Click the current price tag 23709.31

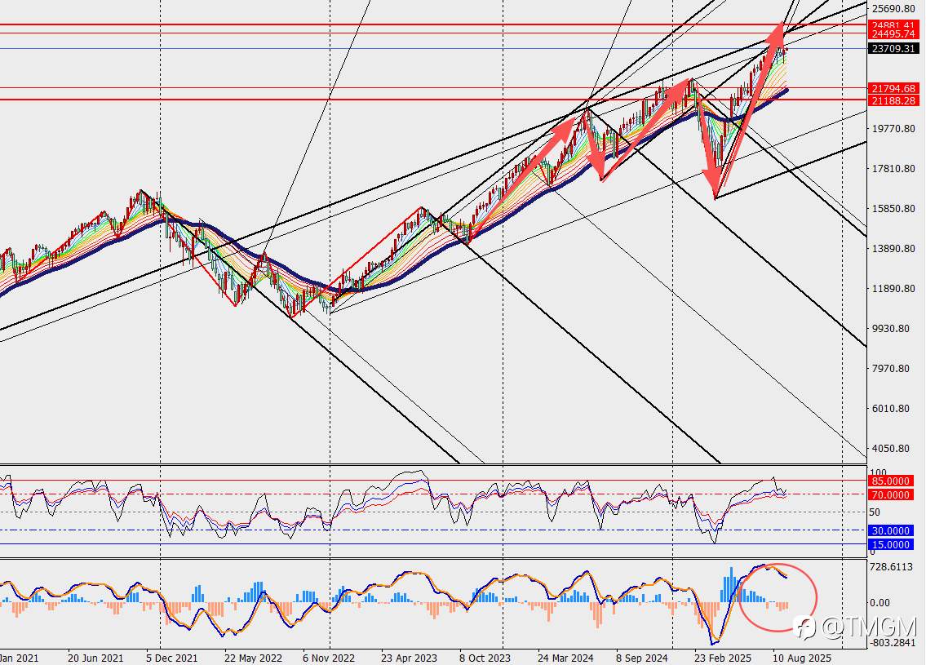pos(893,49)
